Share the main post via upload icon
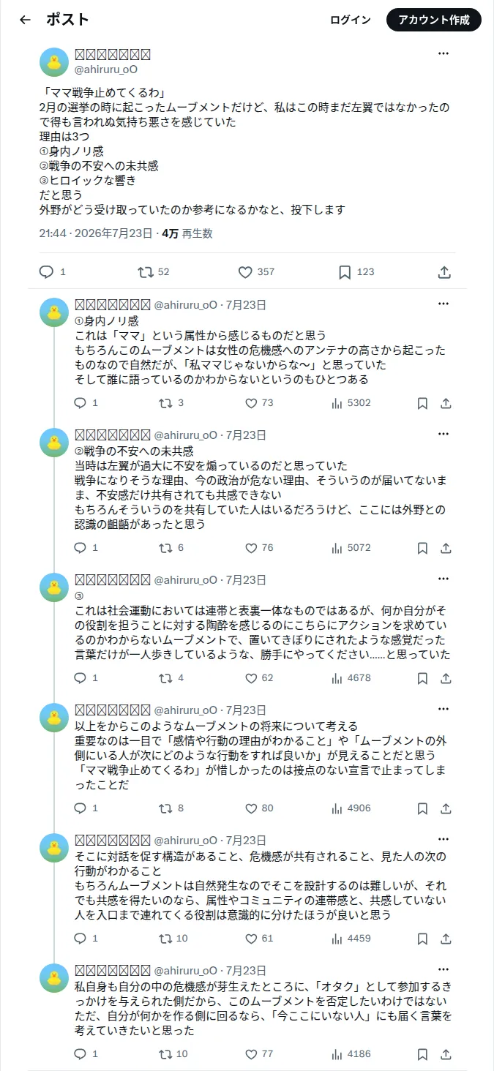Image resolution: width=494 pixels, height=1071 pixels. (x=444, y=272)
